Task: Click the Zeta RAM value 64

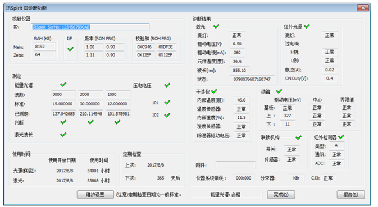Action: point(44,54)
